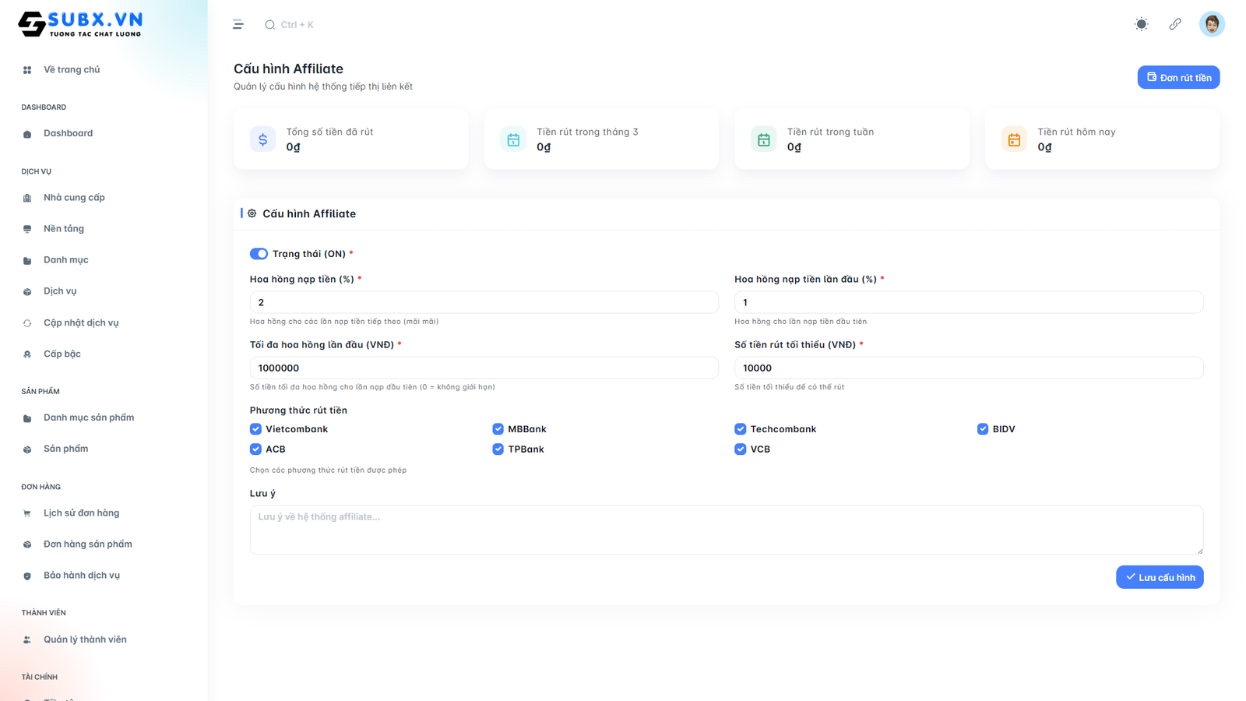The width and height of the screenshot is (1246, 701).
Task: Open Lịch sử đơn hàng page
Action: (81, 513)
